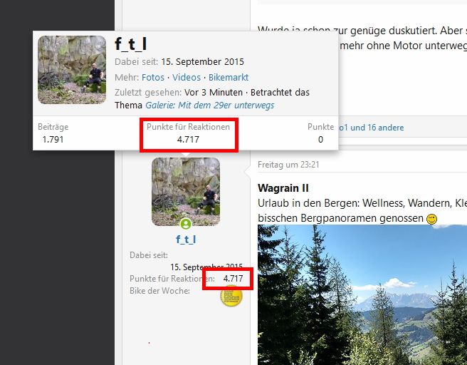Open the mountain forest photo in post
This screenshot has width=467, height=365.
362,295
